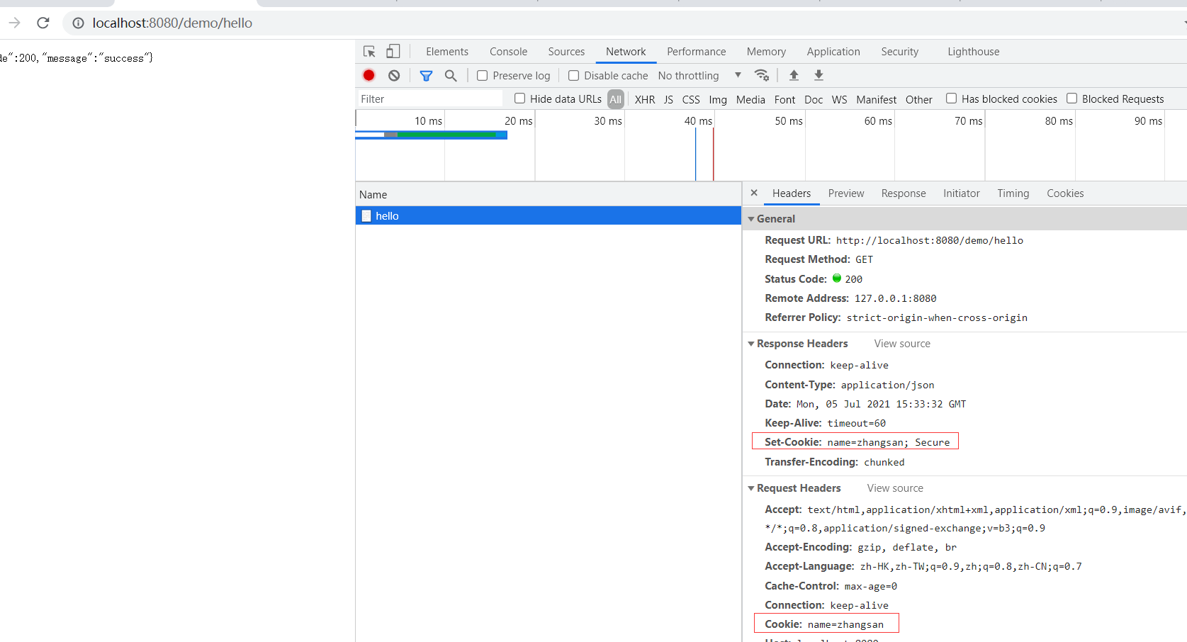Click the hello request file icon
This screenshot has height=642, width=1187.
tap(366, 215)
